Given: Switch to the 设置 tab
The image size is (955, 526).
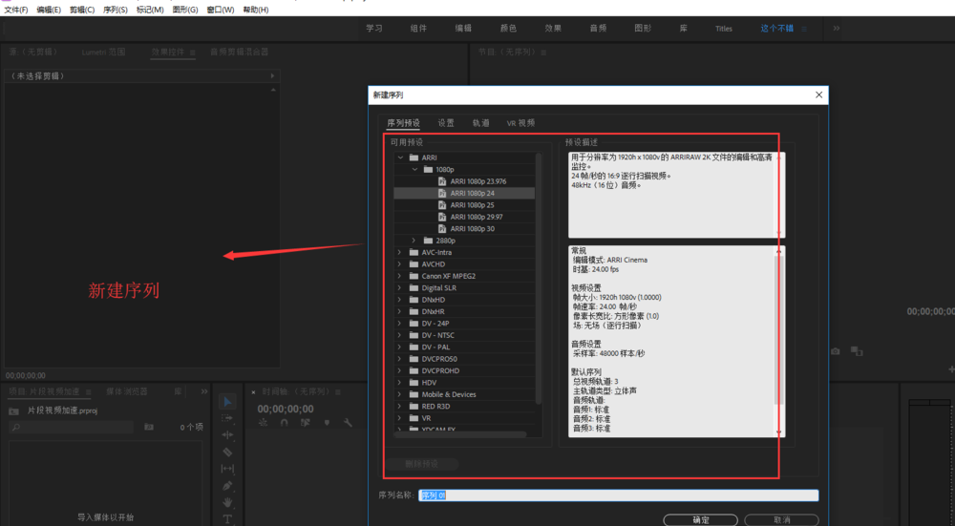Looking at the screenshot, I should click(x=446, y=123).
